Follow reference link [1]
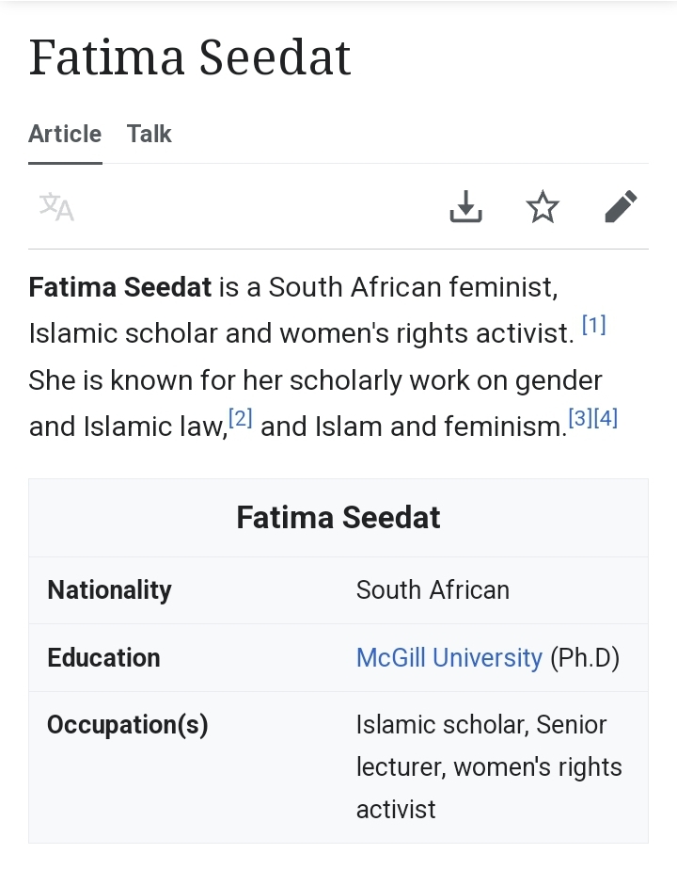 593,326
